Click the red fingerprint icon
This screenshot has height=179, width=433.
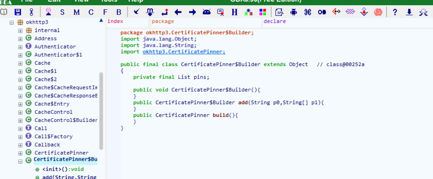click(378, 12)
